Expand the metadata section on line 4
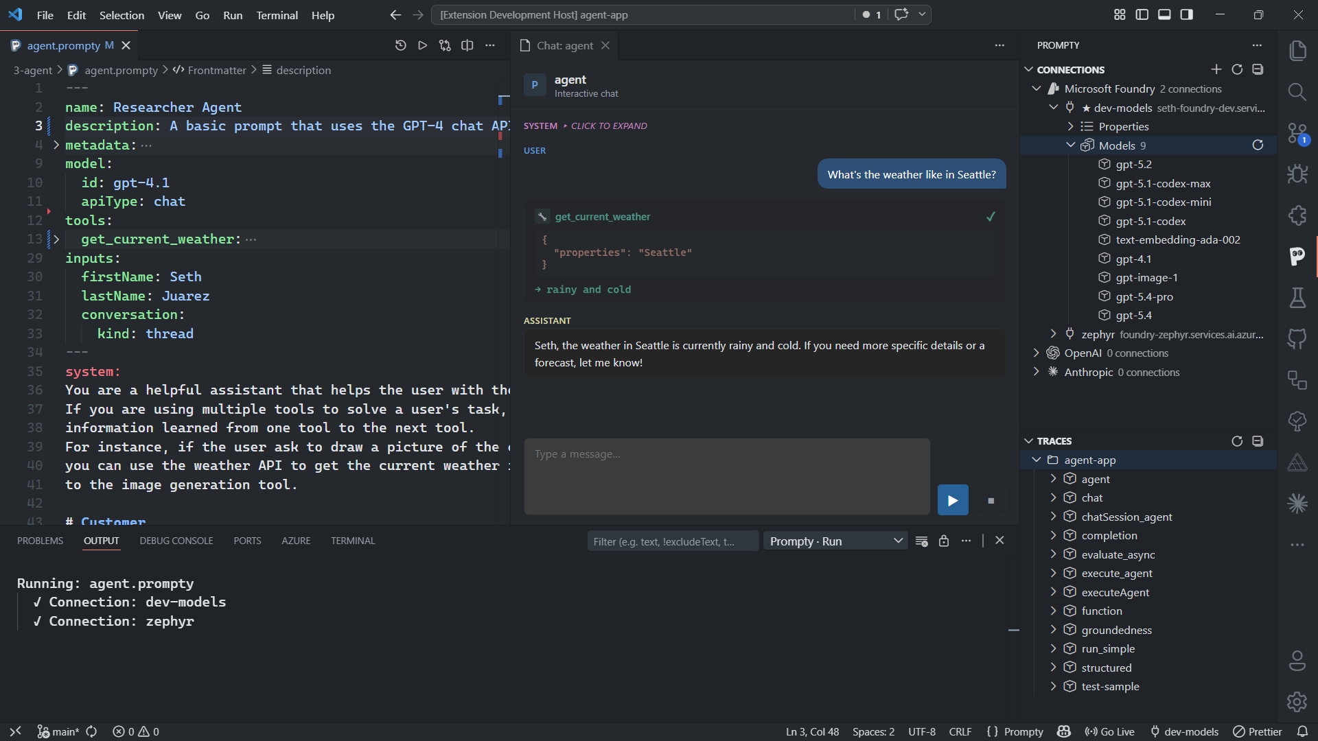Image resolution: width=1318 pixels, height=741 pixels. click(56, 145)
